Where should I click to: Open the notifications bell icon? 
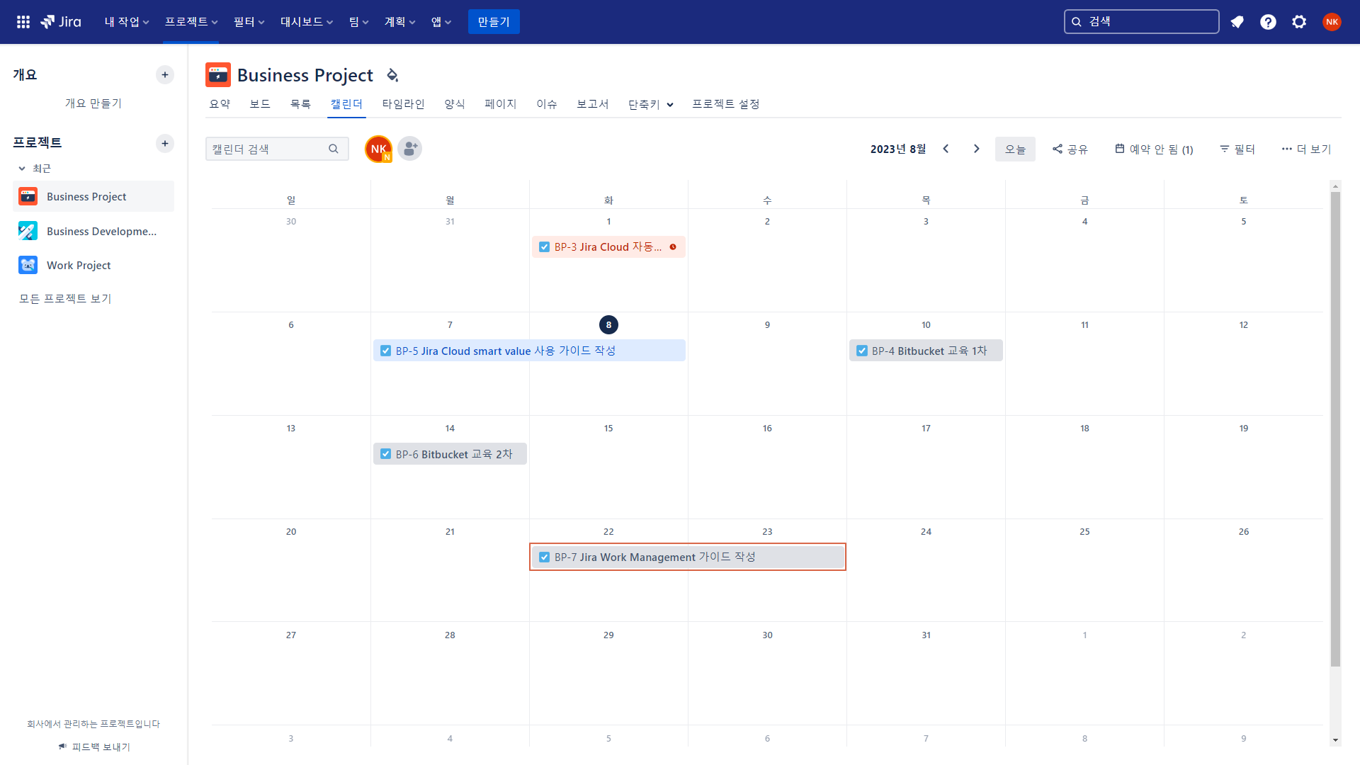click(x=1237, y=22)
